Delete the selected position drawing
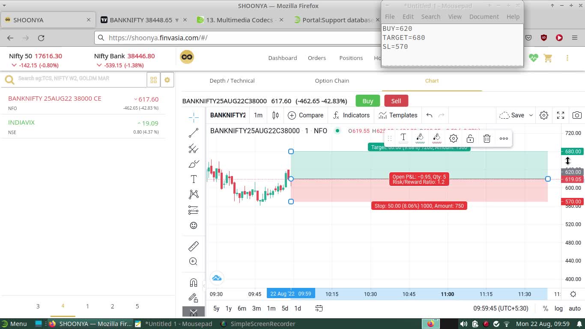 click(x=487, y=138)
